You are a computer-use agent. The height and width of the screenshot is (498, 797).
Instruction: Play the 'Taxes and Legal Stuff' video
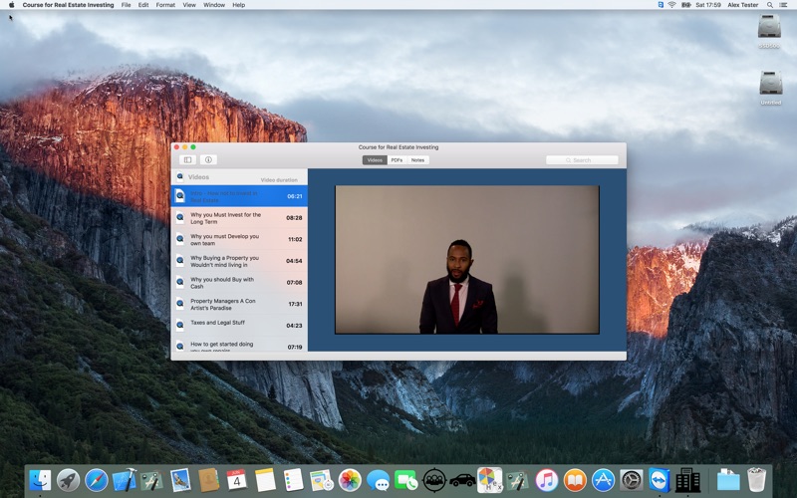point(239,326)
